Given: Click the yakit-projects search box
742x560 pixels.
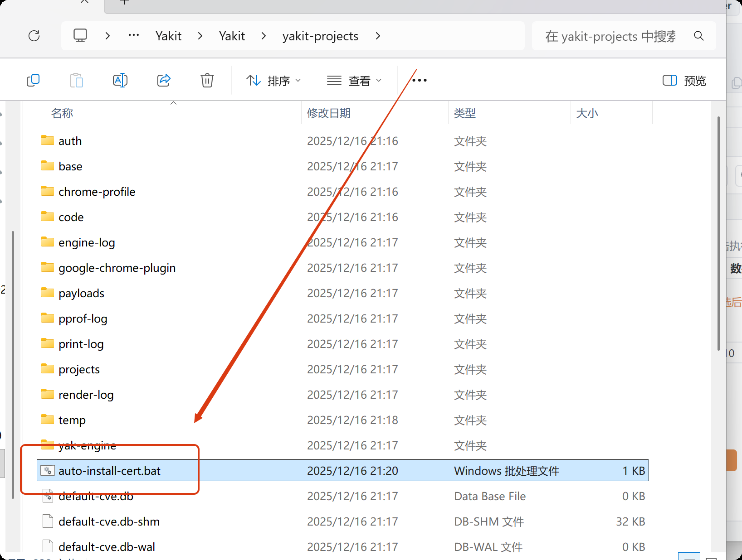Looking at the screenshot, I should click(x=610, y=36).
